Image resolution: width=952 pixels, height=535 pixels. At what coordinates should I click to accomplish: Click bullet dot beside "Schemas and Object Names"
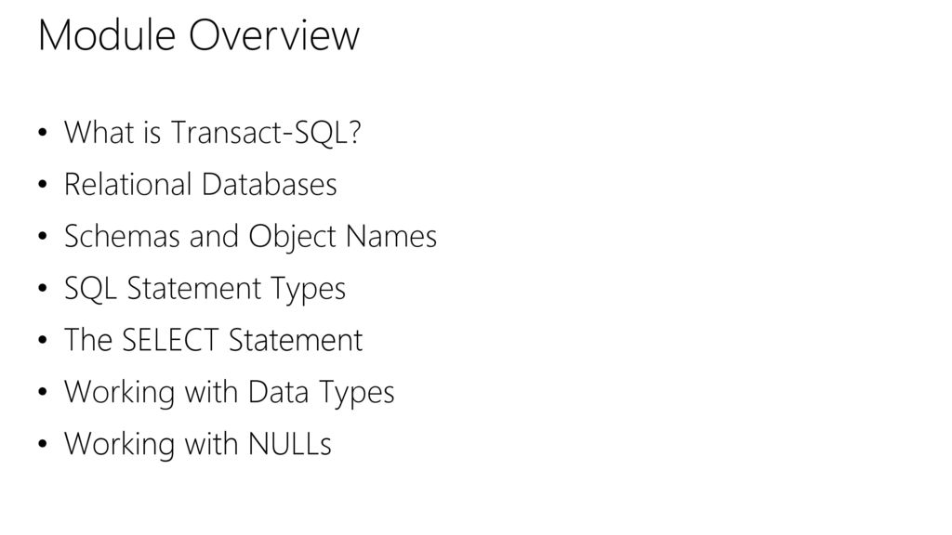(42, 236)
